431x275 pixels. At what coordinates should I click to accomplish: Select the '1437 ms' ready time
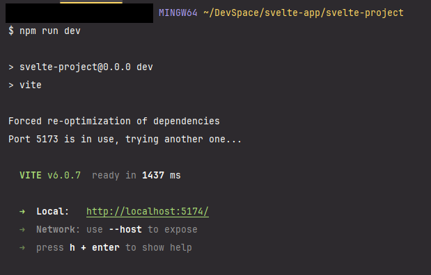tap(162, 175)
